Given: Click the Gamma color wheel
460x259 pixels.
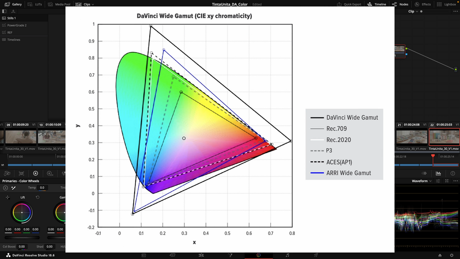Looking at the screenshot, I should pos(60,213).
